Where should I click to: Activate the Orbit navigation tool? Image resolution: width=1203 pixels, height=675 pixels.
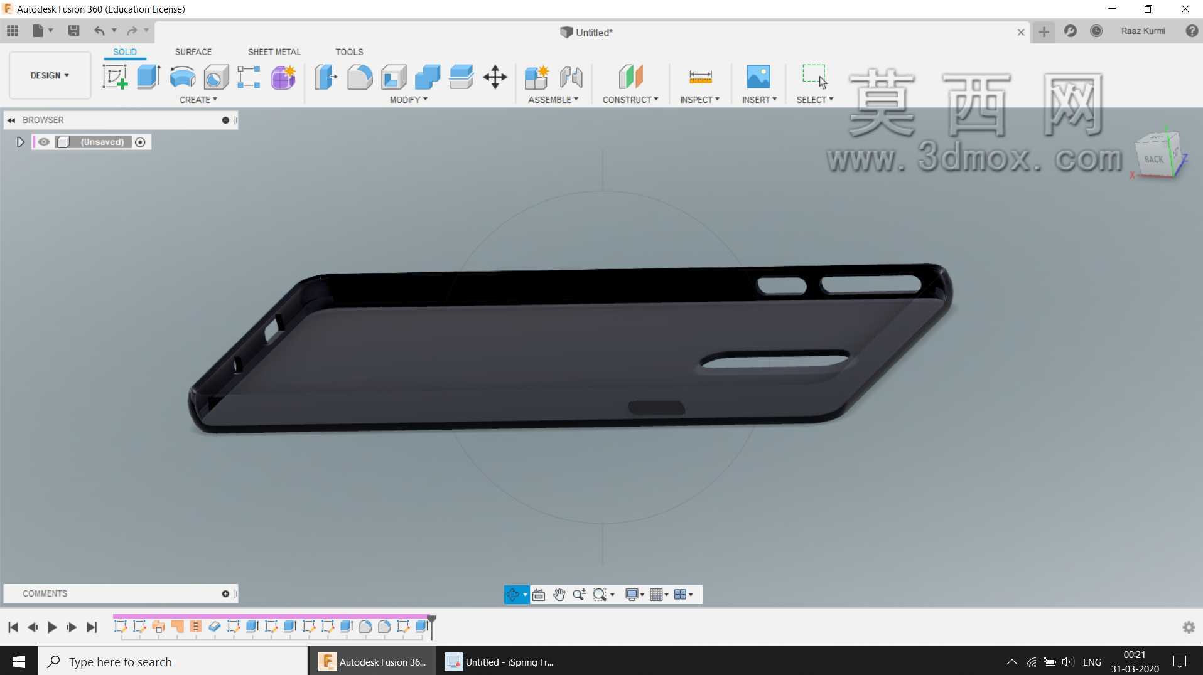[x=512, y=595]
